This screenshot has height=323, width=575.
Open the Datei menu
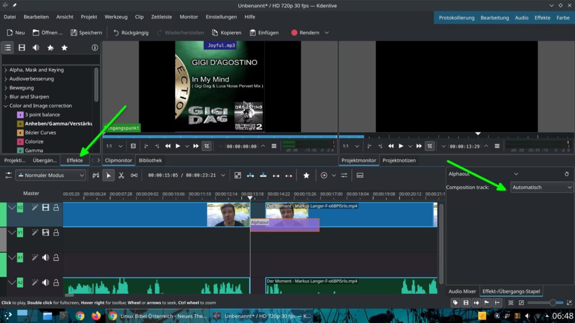10,17
